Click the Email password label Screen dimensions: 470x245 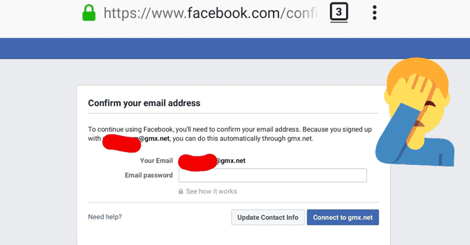(x=148, y=175)
